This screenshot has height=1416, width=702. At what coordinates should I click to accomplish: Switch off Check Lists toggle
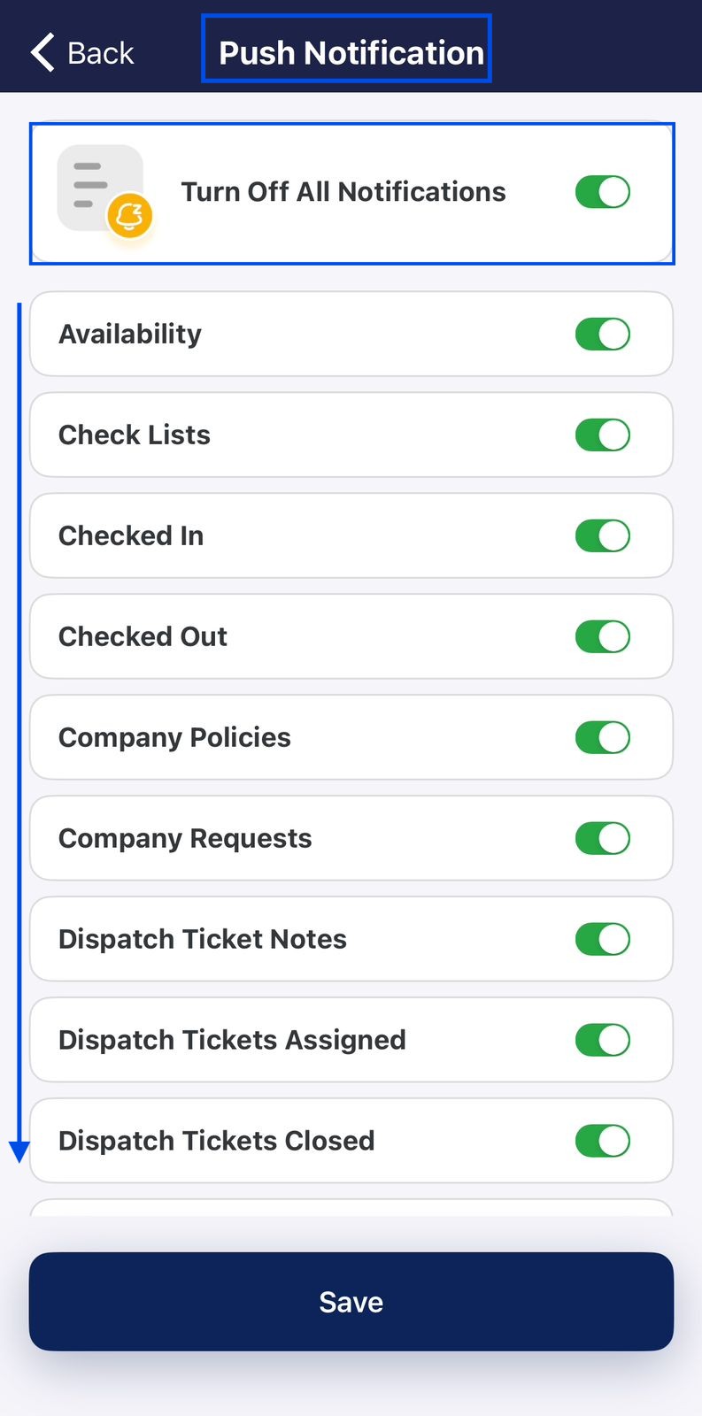coord(603,435)
